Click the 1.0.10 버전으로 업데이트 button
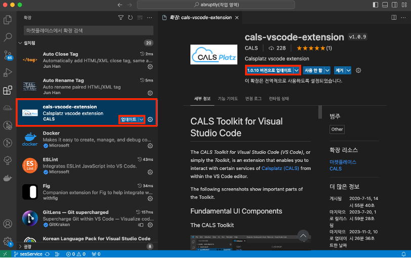This screenshot has height=258, width=411. point(269,70)
